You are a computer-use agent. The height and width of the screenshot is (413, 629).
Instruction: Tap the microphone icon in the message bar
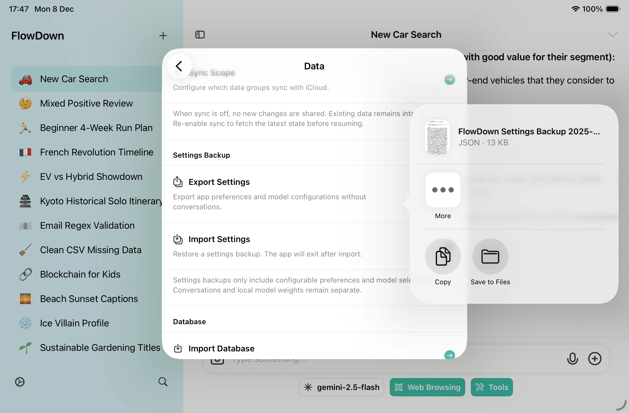573,359
